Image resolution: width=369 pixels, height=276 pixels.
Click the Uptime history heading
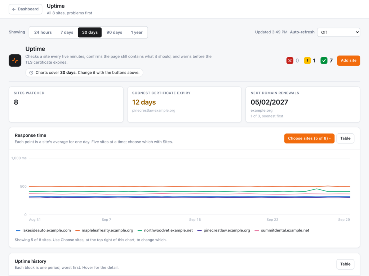30,261
